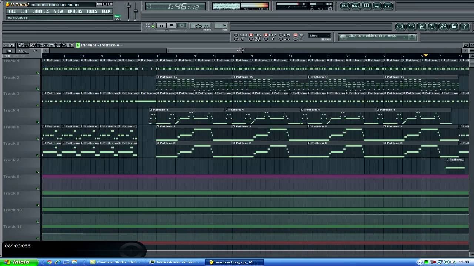The image size is (474, 266).
Task: Select the Mute tool in Playlist toolbar
Action: click(40, 45)
